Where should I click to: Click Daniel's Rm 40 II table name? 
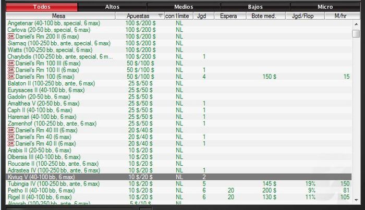click(46, 143)
